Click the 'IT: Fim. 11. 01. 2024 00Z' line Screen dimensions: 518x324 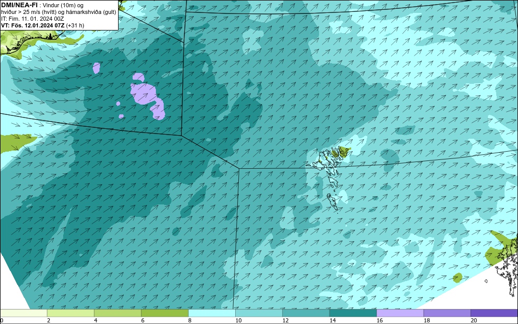(x=32, y=19)
